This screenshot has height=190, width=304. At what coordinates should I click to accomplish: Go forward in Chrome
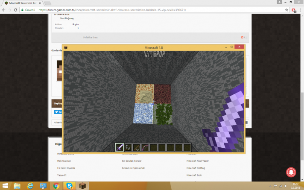10,10
